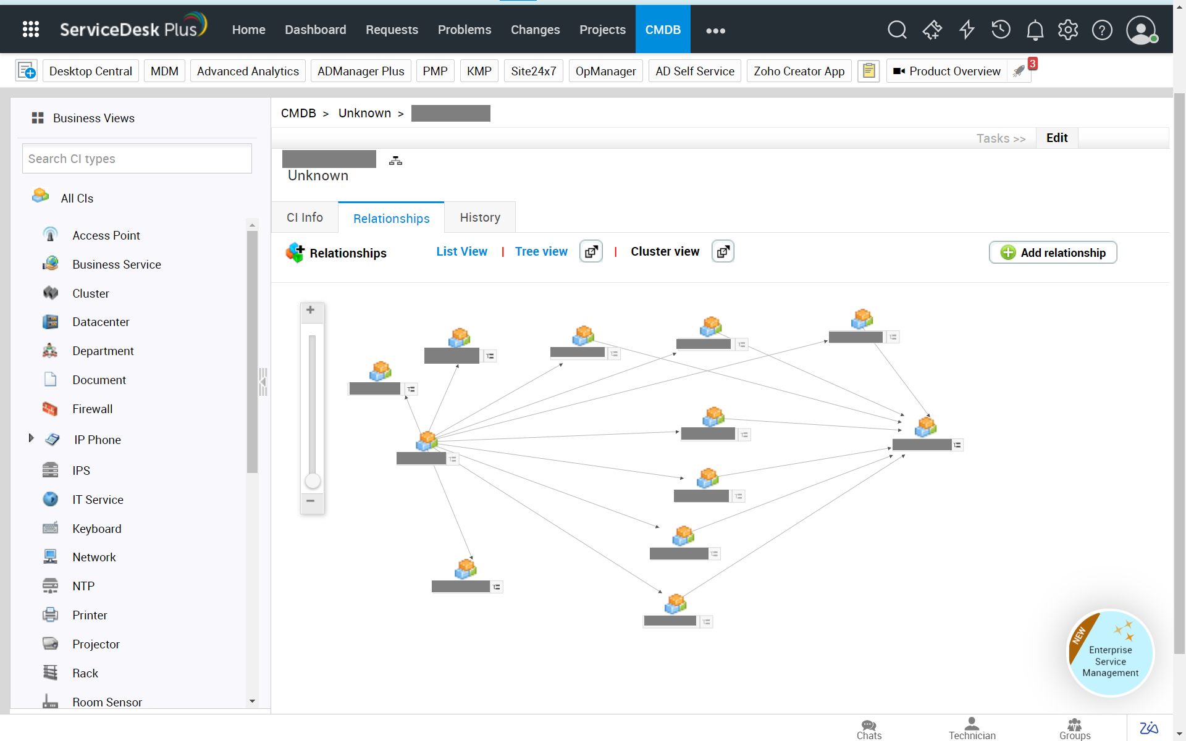Expand the IP Phone CI type
1186x741 pixels.
click(32, 438)
